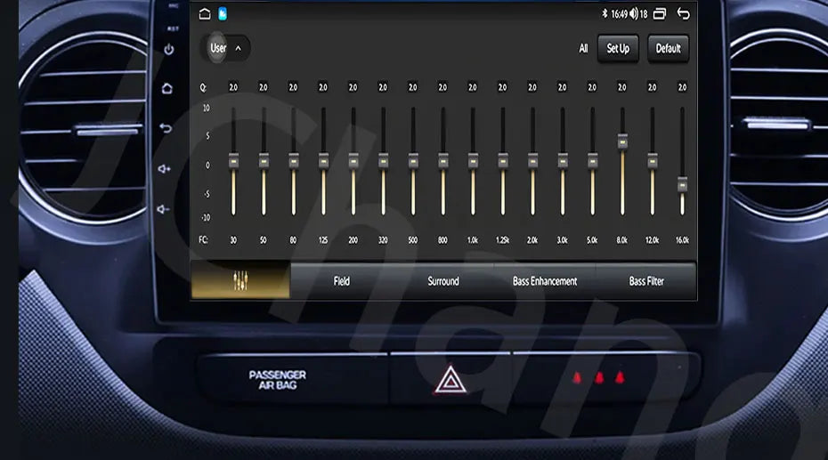
Task: Tap the 500 frequency label
Action: pyautogui.click(x=413, y=240)
